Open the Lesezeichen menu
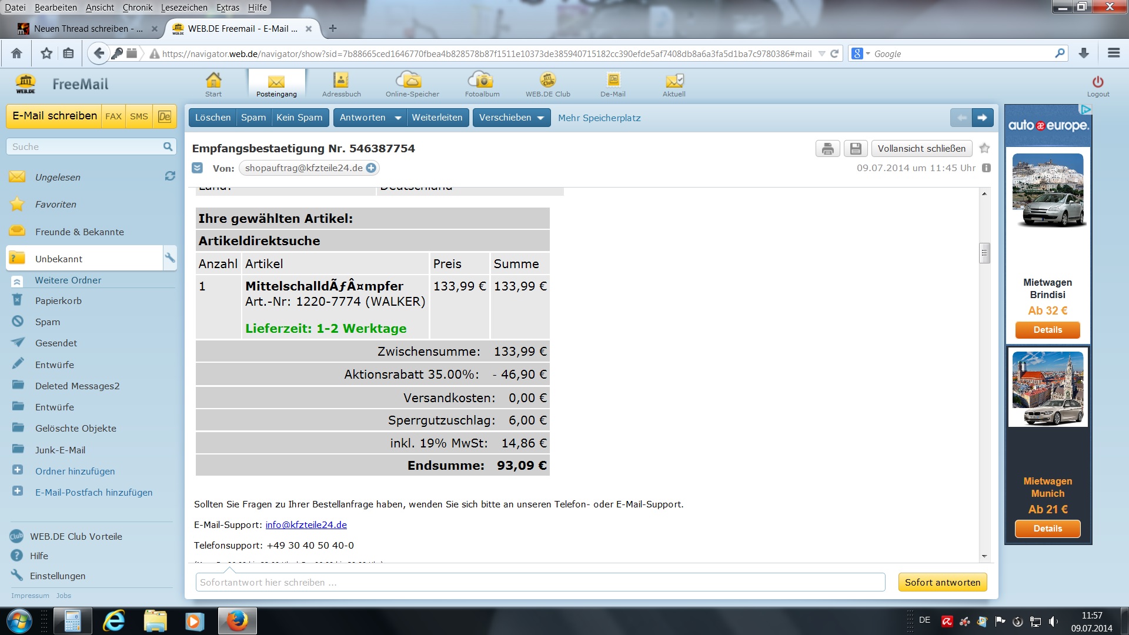This screenshot has height=635, width=1129. 184,8
